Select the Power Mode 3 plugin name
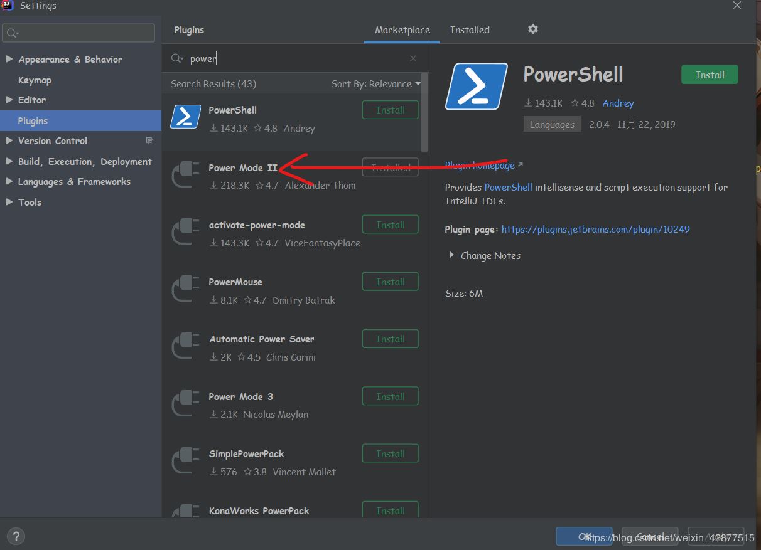761x550 pixels. [x=240, y=397]
